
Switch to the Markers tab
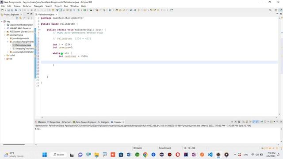coord(40,122)
